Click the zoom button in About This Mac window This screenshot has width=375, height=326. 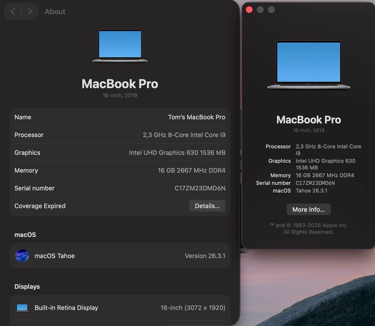coord(271,9)
